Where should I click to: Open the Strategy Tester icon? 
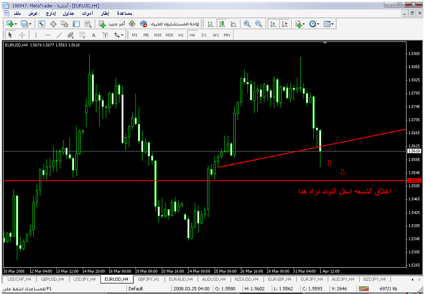[88, 24]
